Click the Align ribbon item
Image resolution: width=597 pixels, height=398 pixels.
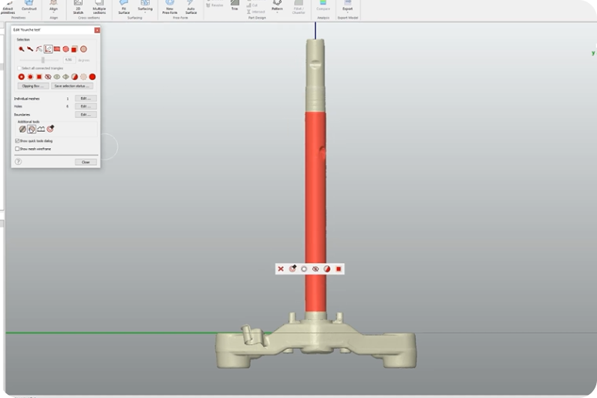pyautogui.click(x=53, y=7)
